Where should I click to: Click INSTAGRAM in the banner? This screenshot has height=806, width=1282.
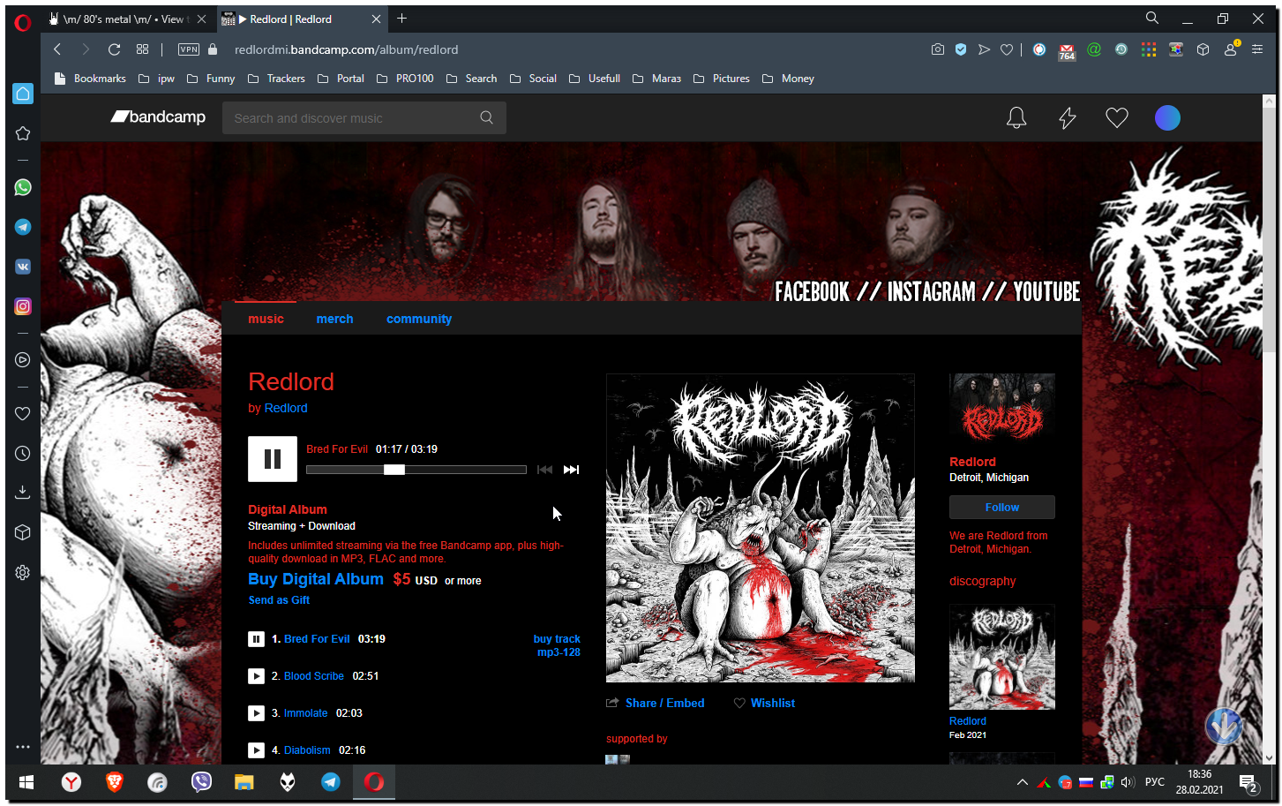(931, 292)
